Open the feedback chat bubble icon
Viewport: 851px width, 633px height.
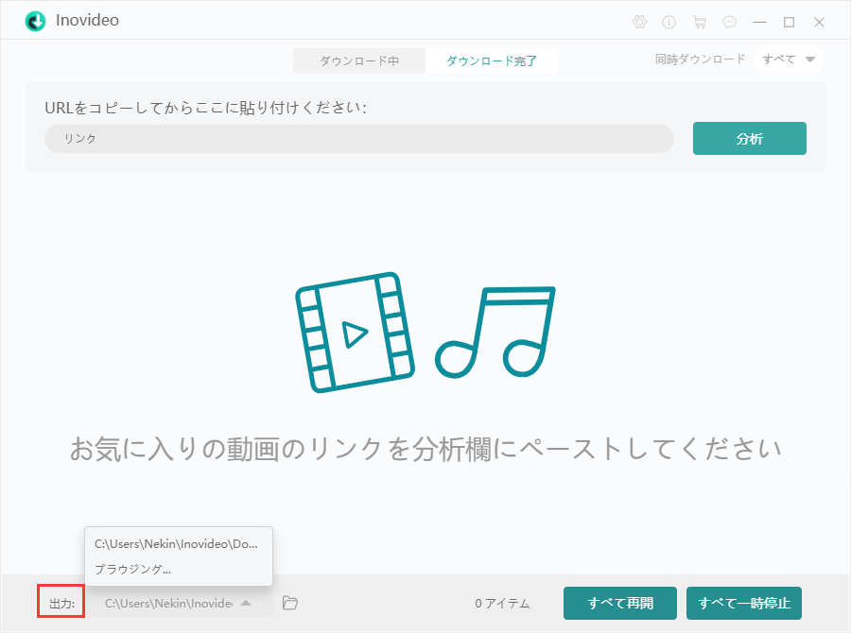point(729,23)
